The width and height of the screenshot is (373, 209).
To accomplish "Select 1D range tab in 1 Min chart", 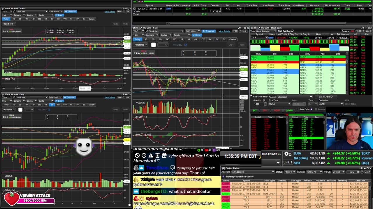I will [x=146, y=39].
